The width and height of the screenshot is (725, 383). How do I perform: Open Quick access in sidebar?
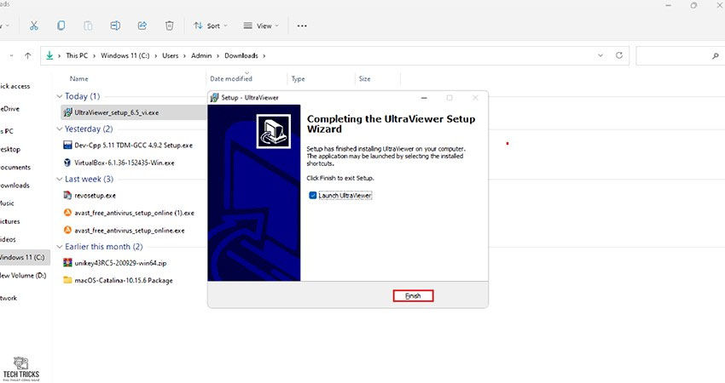pos(14,86)
